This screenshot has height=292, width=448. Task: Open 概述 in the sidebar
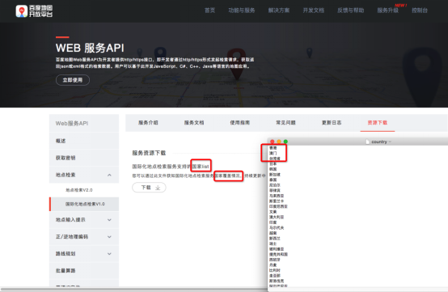[84, 141]
